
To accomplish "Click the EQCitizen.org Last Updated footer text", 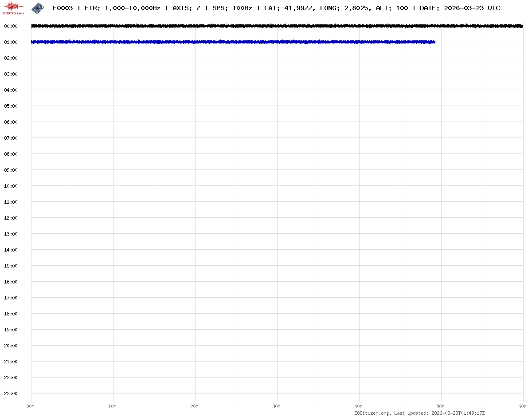I will point(419,413).
